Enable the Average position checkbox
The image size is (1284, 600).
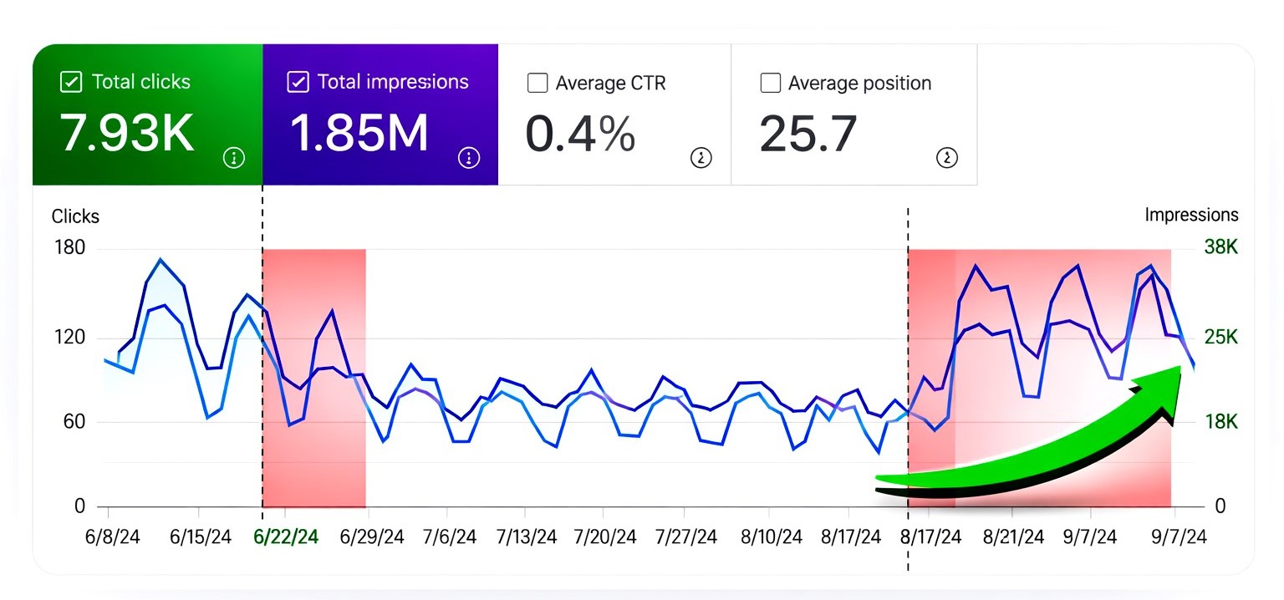(x=770, y=84)
